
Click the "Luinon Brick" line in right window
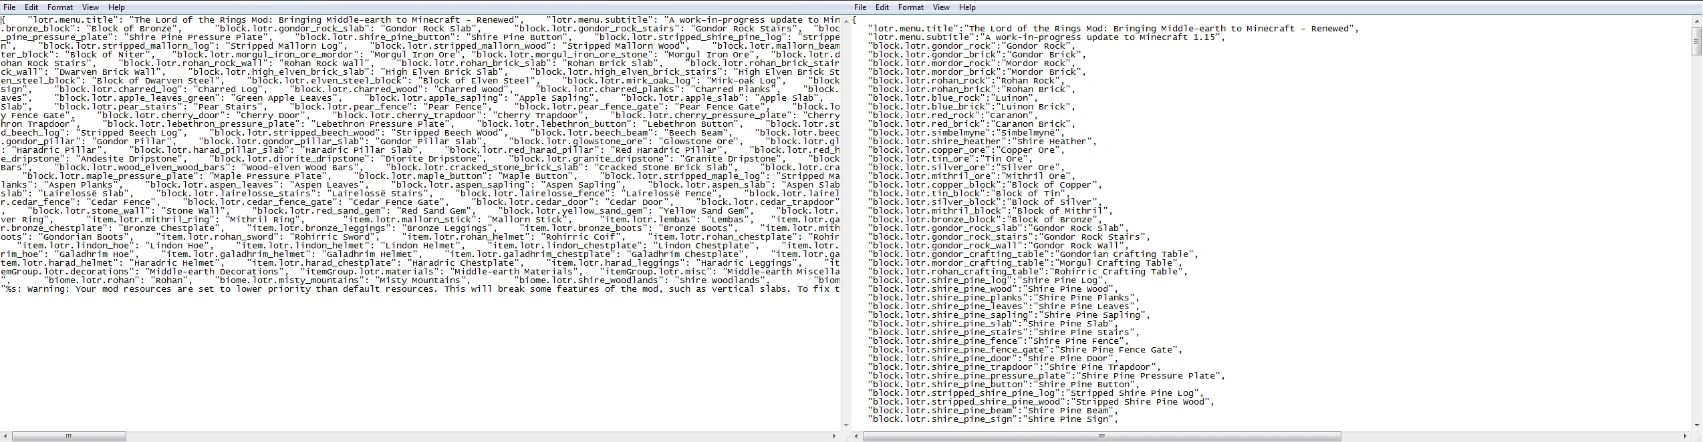click(x=971, y=107)
